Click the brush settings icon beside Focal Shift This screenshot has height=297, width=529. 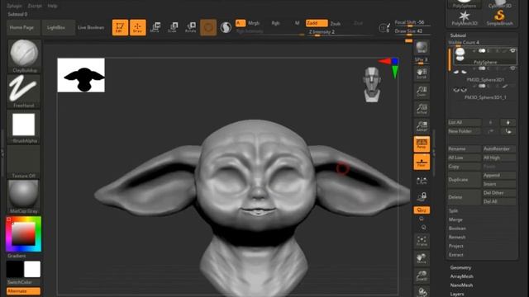click(384, 27)
